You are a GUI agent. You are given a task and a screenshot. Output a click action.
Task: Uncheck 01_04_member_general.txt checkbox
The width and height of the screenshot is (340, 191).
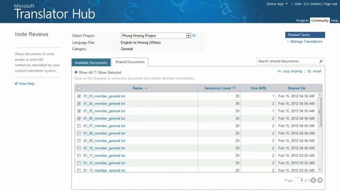tap(79, 103)
